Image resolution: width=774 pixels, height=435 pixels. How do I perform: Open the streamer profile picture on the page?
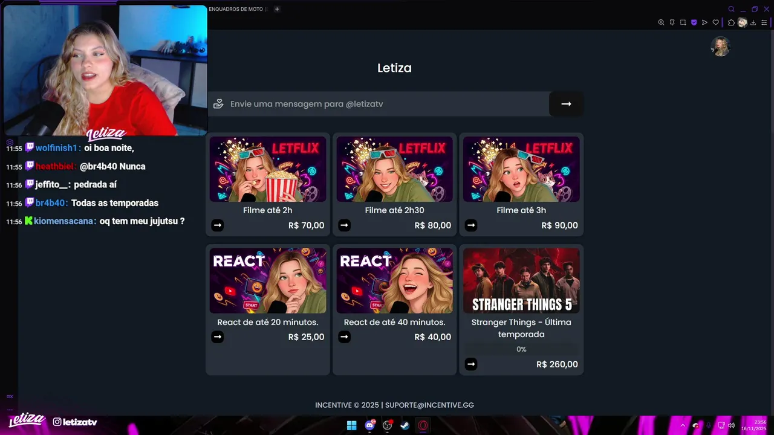tap(721, 47)
